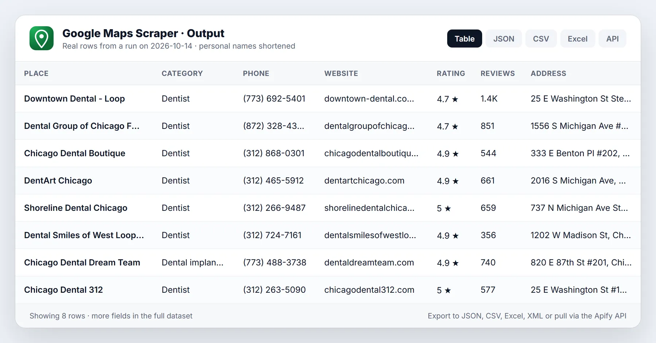656x343 pixels.
Task: Click the 5 star rating for Shoreline Dental
Action: click(444, 208)
